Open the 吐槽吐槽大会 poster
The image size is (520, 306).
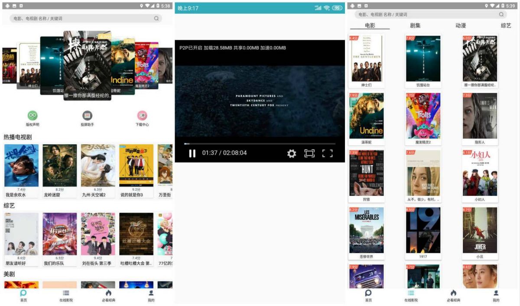coord(136,234)
